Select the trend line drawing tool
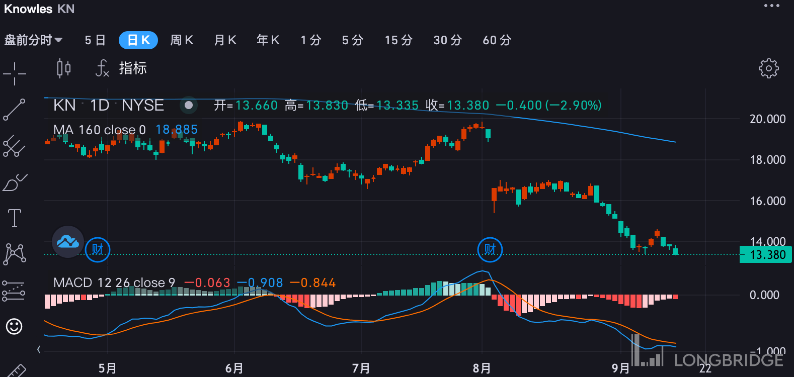794x377 pixels. [x=14, y=110]
